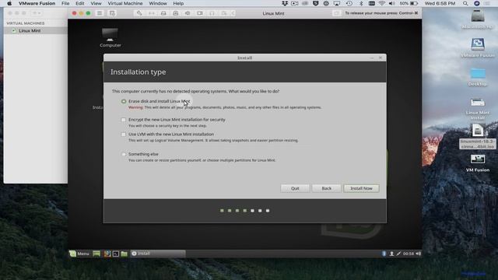The image size is (498, 280).
Task: Click AirPlay icon in menu bar
Action: click(x=337, y=3)
